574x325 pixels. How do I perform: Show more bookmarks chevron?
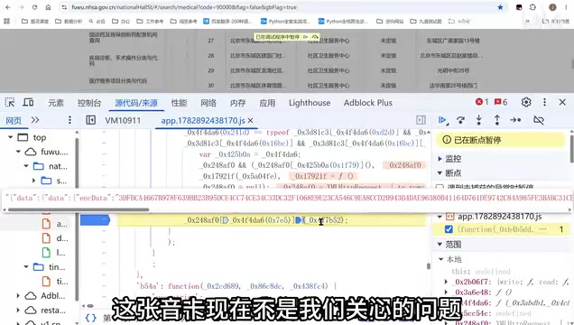point(527,22)
